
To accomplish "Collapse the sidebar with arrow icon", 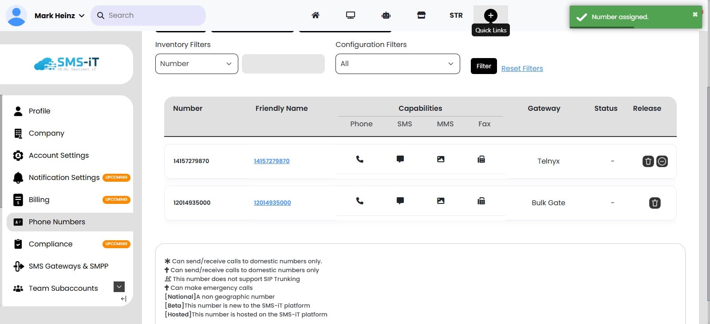I will coord(123,299).
